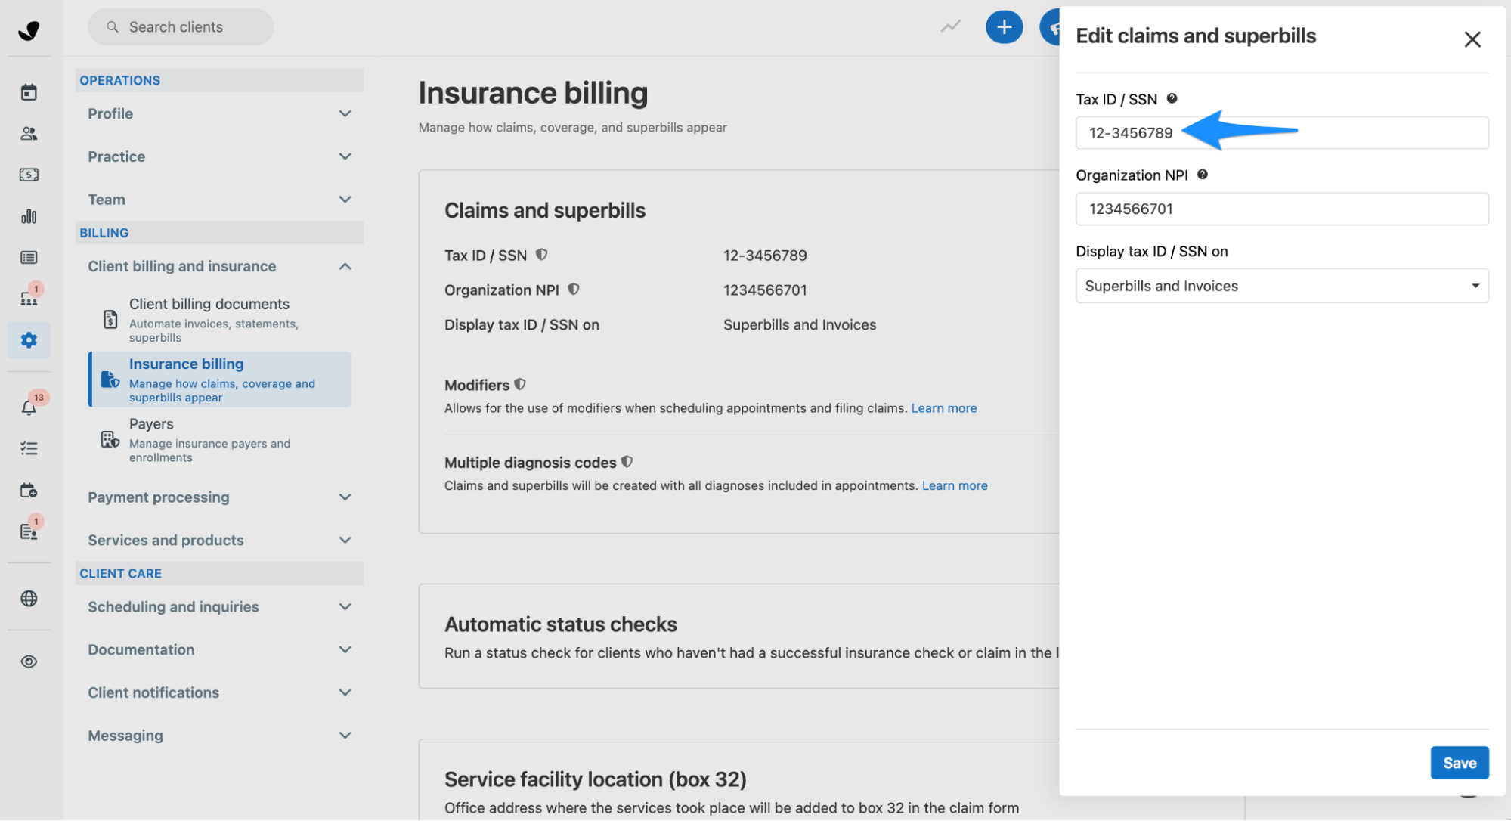Click Automatic status checks heading
Image resolution: width=1511 pixels, height=821 pixels.
[561, 624]
